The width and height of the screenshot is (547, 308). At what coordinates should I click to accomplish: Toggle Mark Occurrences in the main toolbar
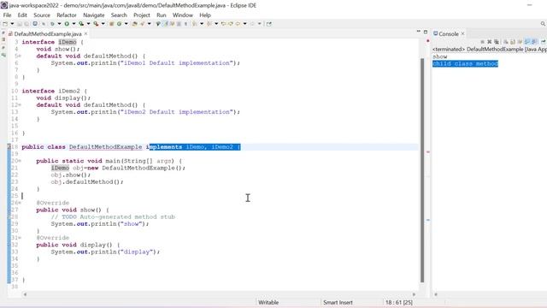(x=165, y=24)
